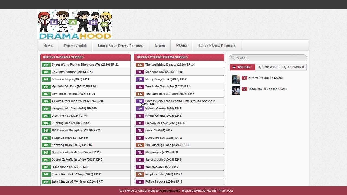Click the TL badge beside Moonshadow
Image resolution: width=347 pixels, height=195 pixels.
(140, 72)
